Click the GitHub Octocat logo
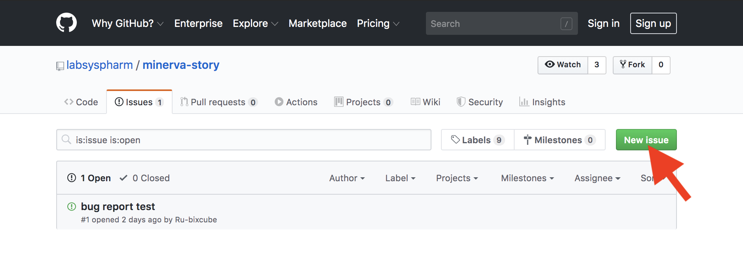The height and width of the screenshot is (256, 743). pyautogui.click(x=67, y=23)
